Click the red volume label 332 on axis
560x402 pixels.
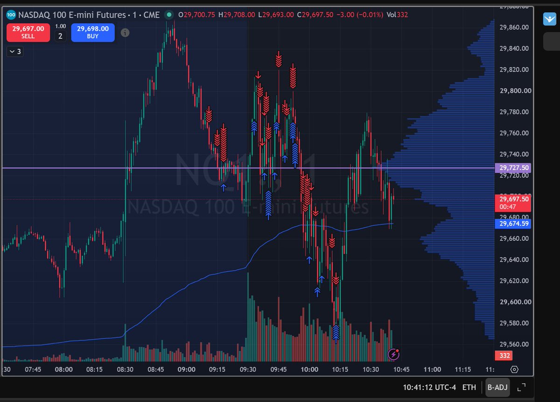click(504, 356)
